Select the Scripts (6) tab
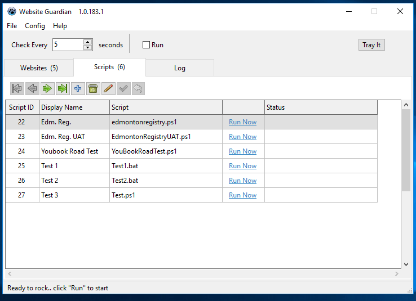The width and height of the screenshot is (416, 301). click(109, 67)
